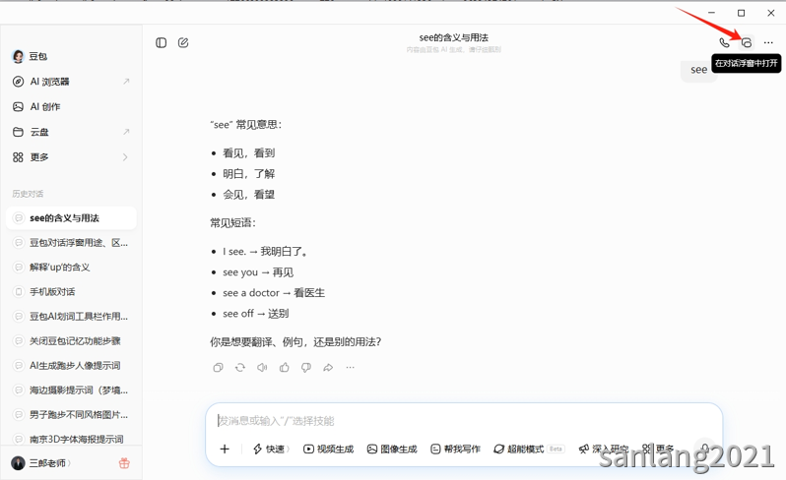This screenshot has height=480, width=786.
Task: Collapse the sidebar panel icon
Action: [161, 42]
